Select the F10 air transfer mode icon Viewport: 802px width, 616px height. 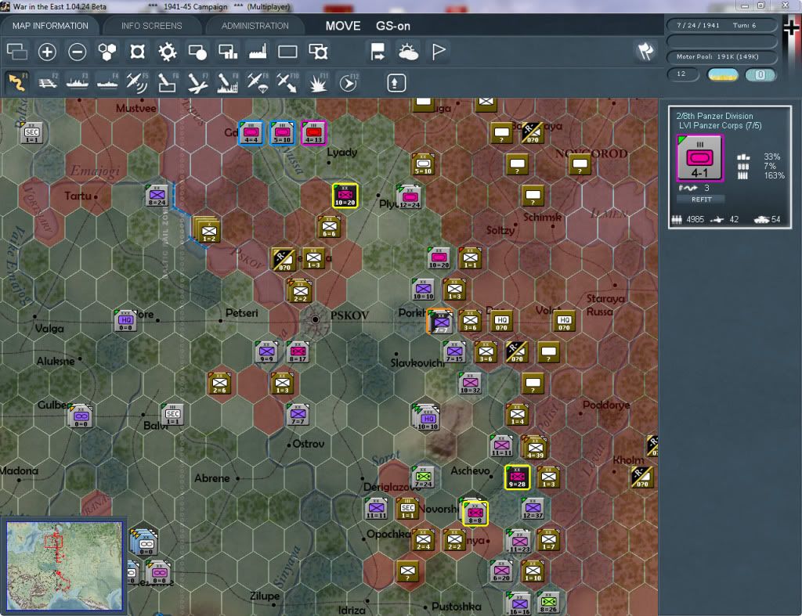[x=287, y=82]
